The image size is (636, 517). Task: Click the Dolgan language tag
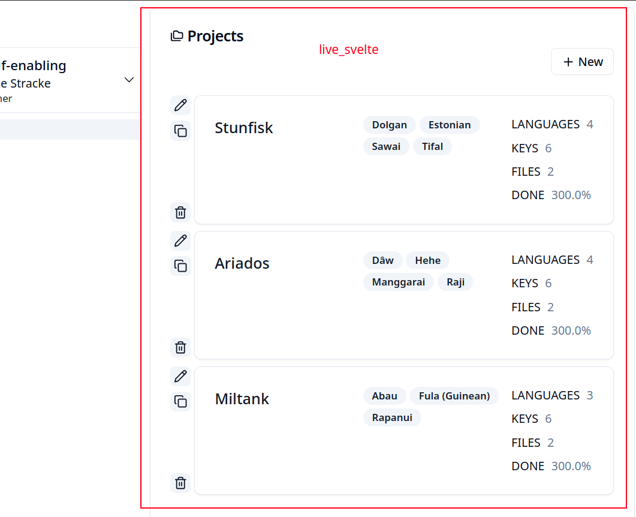click(390, 125)
